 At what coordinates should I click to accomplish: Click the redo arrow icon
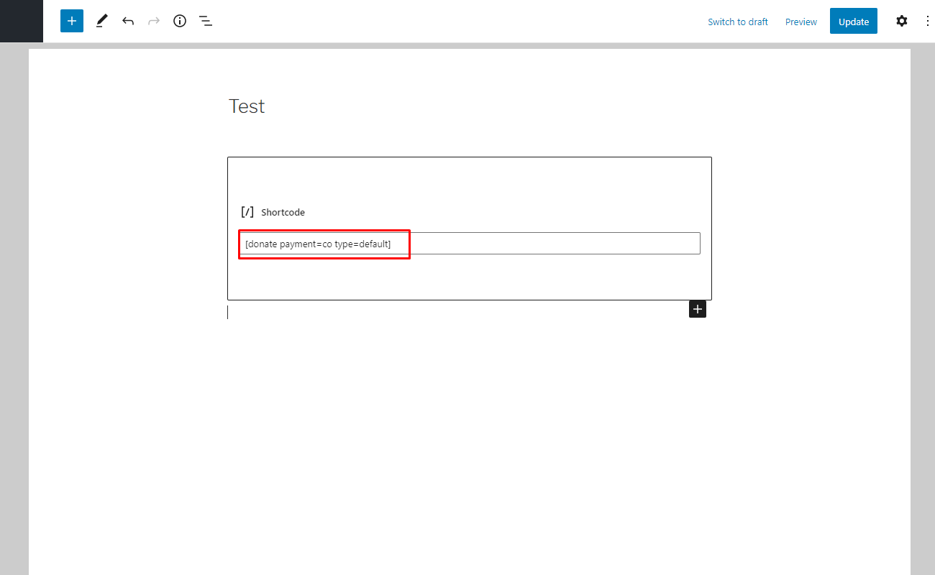pyautogui.click(x=154, y=21)
